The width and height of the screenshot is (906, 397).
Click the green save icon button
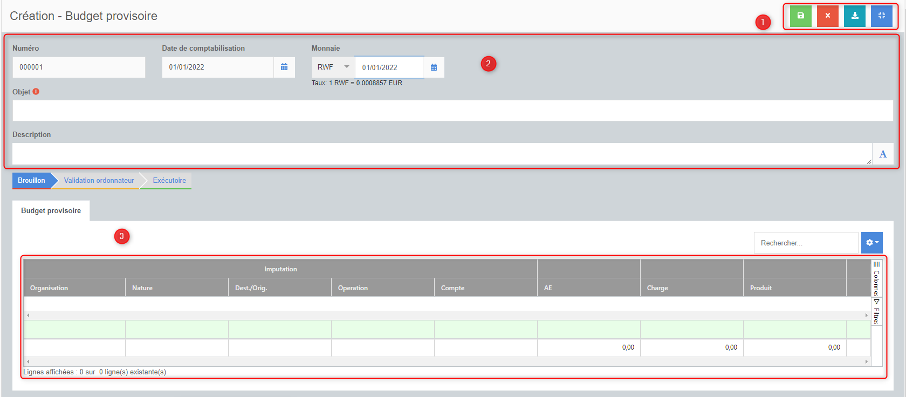point(800,16)
